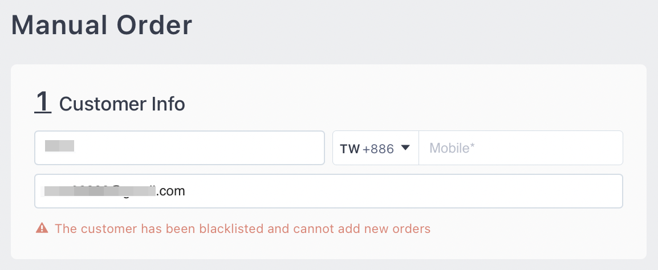Focus the Mobile number input field
The width and height of the screenshot is (658, 270).
pyautogui.click(x=520, y=148)
